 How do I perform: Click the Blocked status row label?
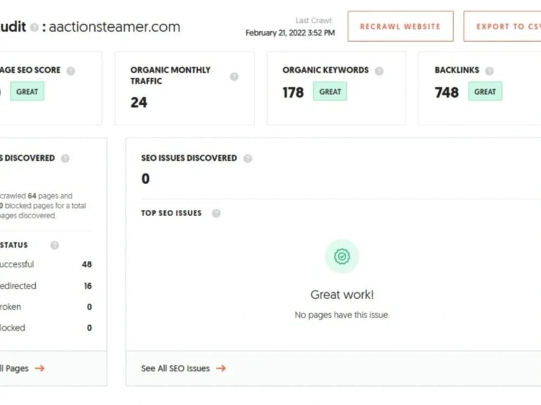(12, 328)
